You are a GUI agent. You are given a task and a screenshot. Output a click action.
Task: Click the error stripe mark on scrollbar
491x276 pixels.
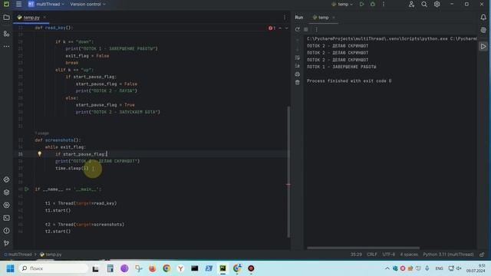288,184
